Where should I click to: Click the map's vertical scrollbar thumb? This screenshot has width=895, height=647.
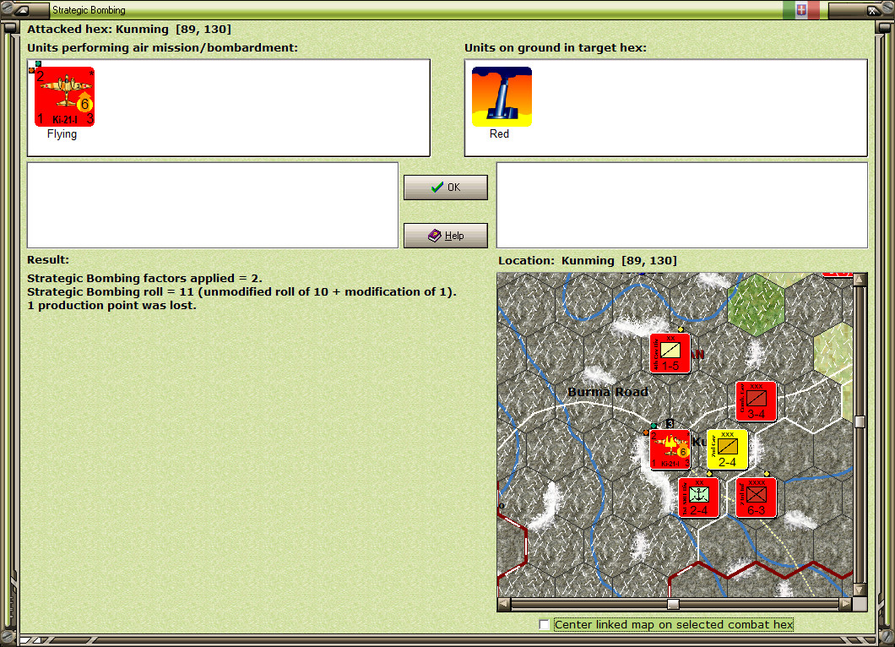coord(860,422)
